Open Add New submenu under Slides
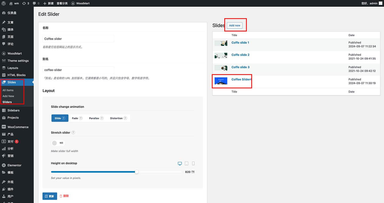Image resolution: width=384 pixels, height=203 pixels. click(x=8, y=96)
